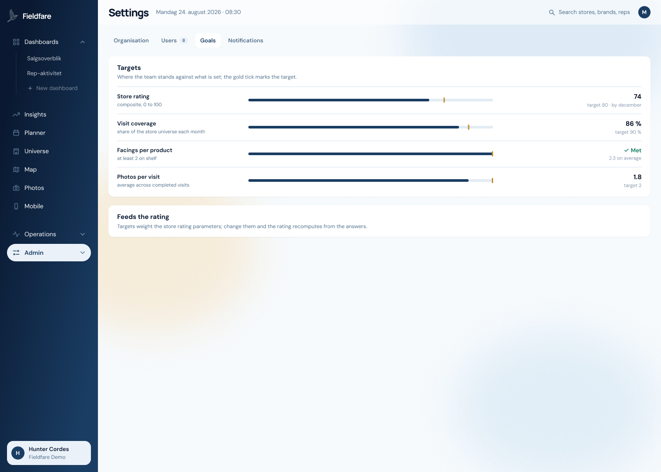Click the Fieldfare bird logo icon
Viewport: 661px width, 472px height.
13,16
